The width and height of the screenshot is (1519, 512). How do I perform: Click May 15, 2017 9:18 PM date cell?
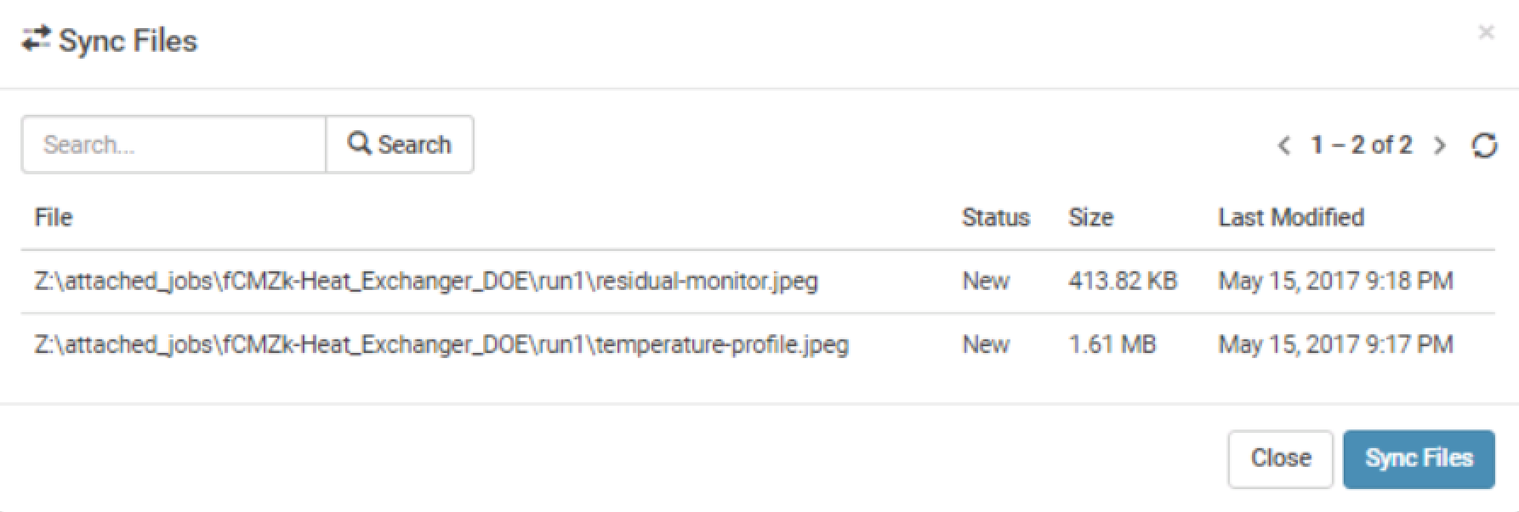click(x=1335, y=282)
